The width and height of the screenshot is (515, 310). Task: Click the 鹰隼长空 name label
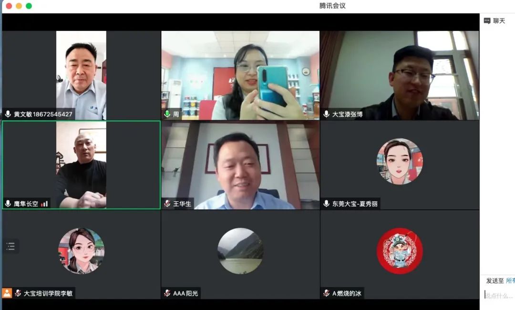click(x=26, y=204)
